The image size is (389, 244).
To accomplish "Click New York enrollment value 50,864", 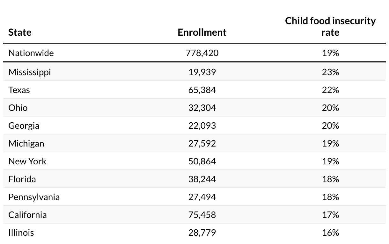I will [202, 161].
